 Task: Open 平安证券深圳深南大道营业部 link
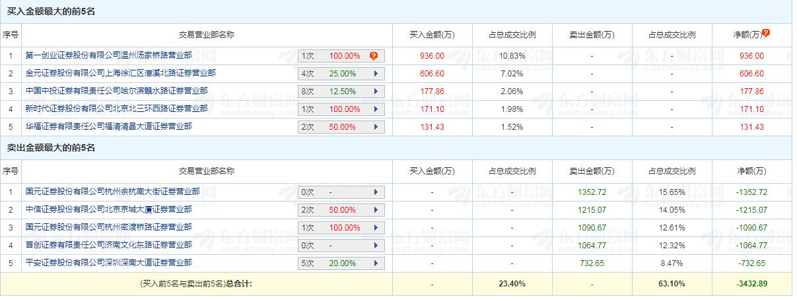click(108, 263)
